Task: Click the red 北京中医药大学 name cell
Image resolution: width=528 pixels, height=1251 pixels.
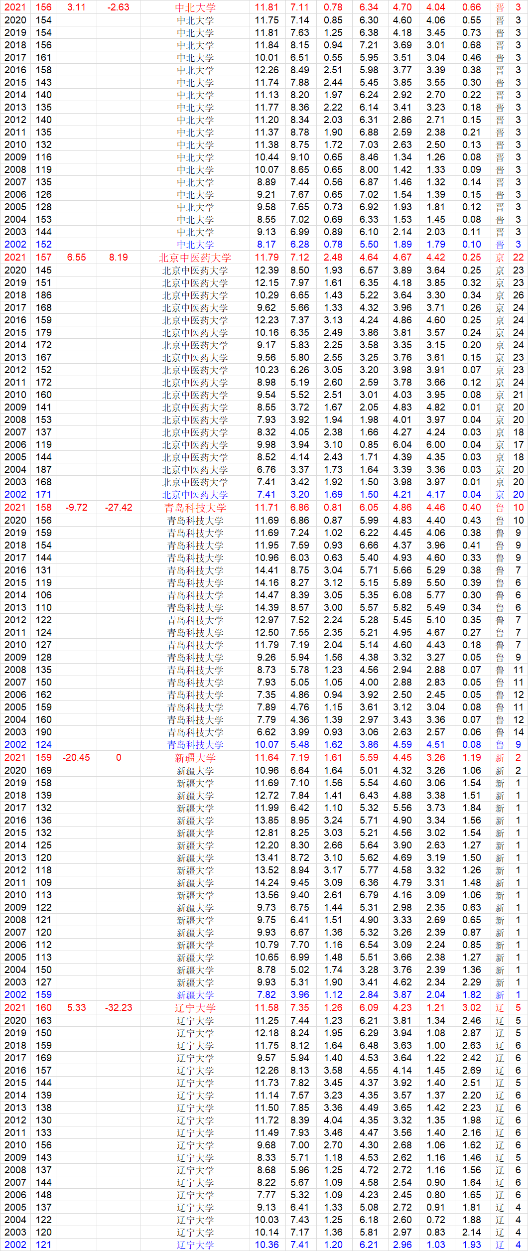Action: pos(195,258)
